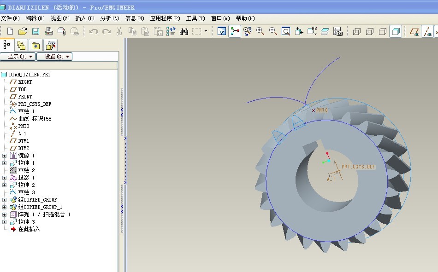Open the saved view list
The image size is (438, 272).
click(x=312, y=31)
